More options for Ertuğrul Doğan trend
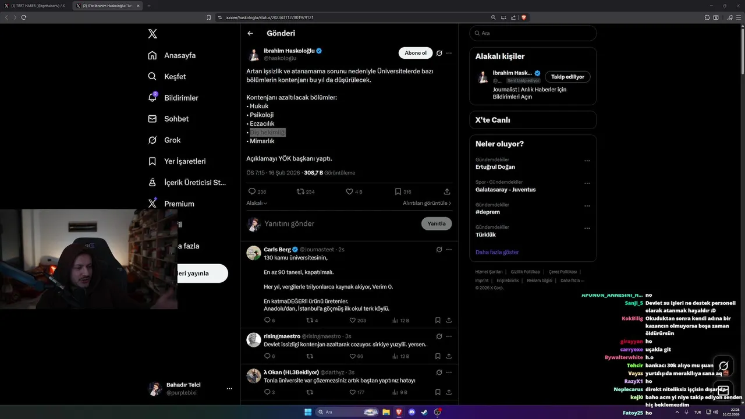Image resolution: width=745 pixels, height=419 pixels. click(x=587, y=161)
